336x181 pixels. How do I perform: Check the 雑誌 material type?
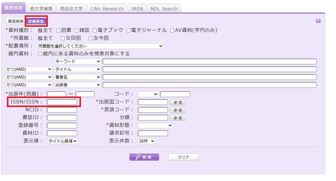[x=76, y=30]
